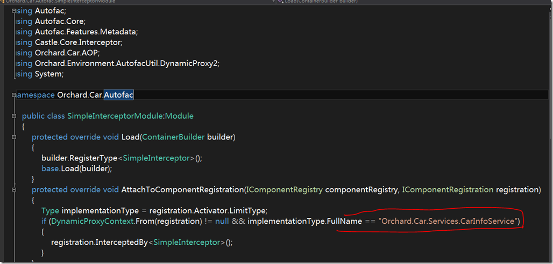
Task: Click the class name "SimpleInterceptorModule" in the declaration
Action: [x=116, y=116]
